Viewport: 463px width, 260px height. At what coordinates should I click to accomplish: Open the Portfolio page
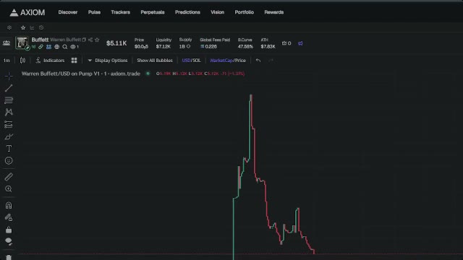coord(245,12)
